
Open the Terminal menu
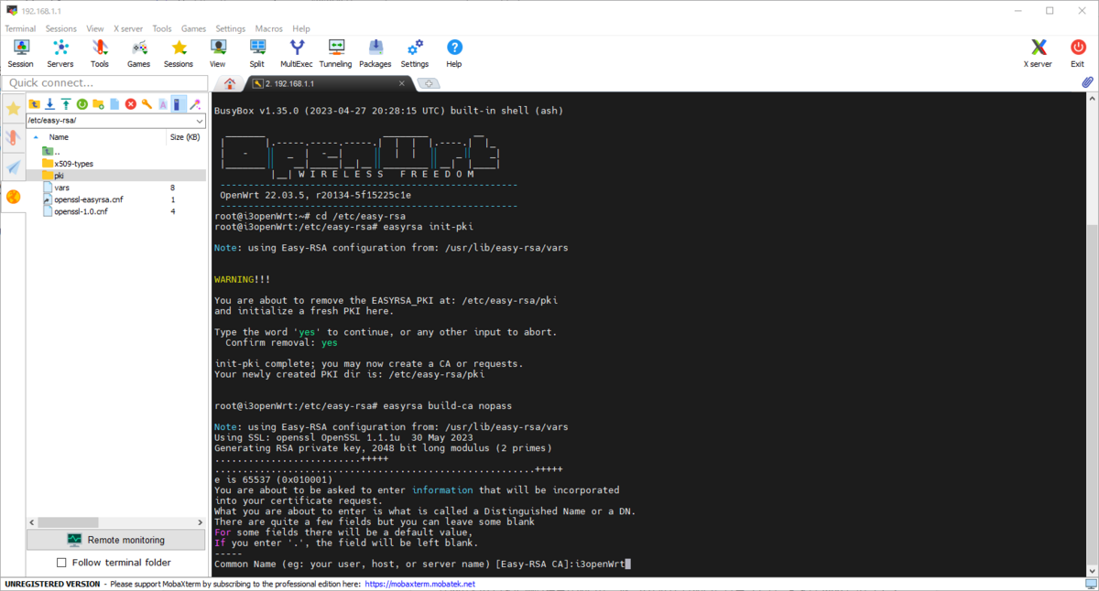pos(20,28)
